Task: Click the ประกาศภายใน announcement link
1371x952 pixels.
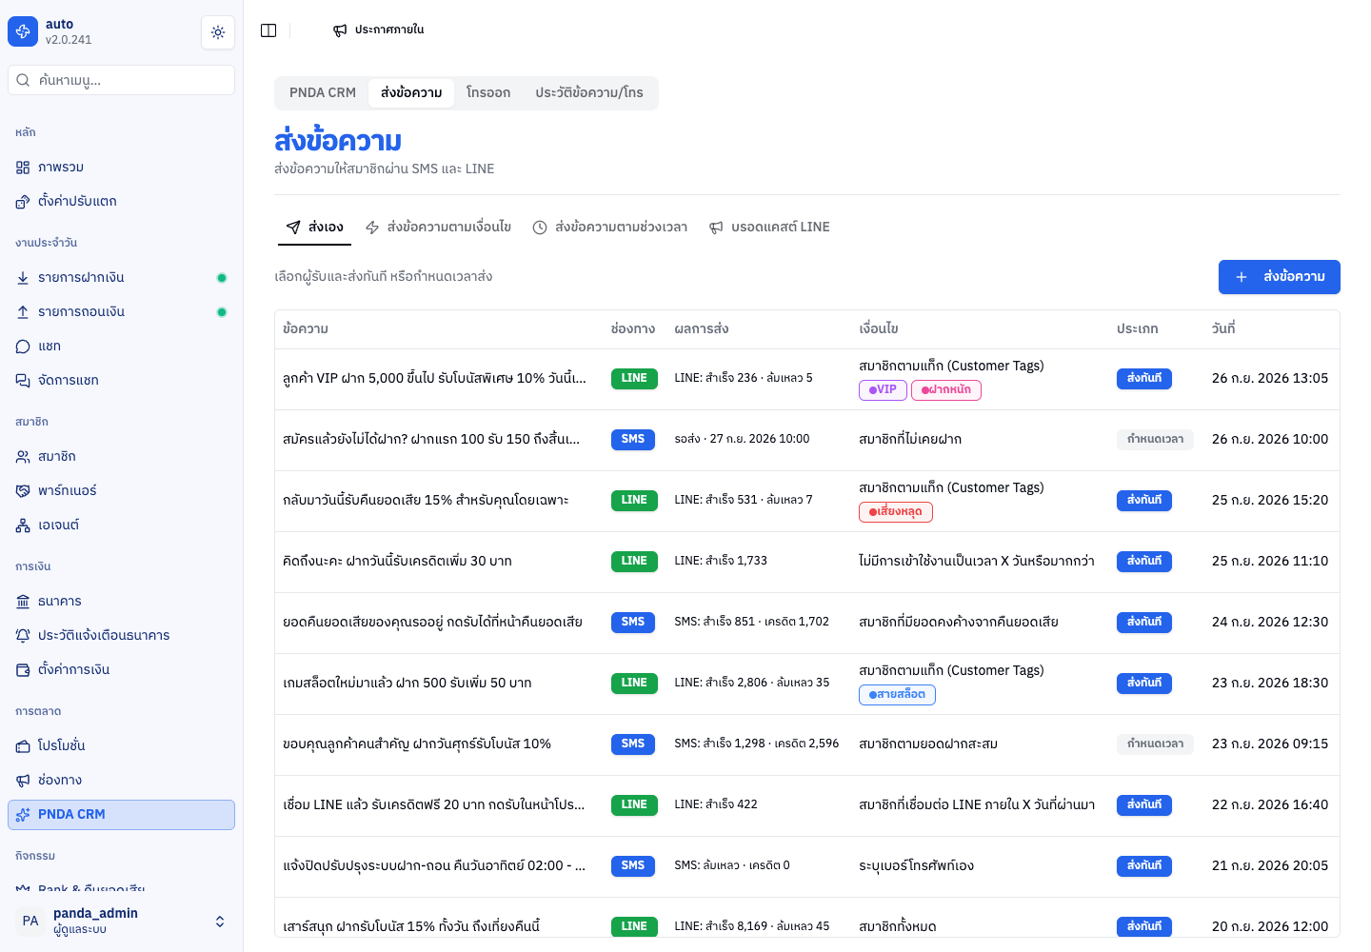Action: coord(379,30)
